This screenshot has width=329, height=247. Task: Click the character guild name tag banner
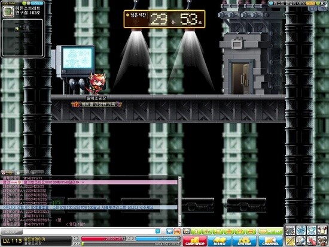[96, 104]
